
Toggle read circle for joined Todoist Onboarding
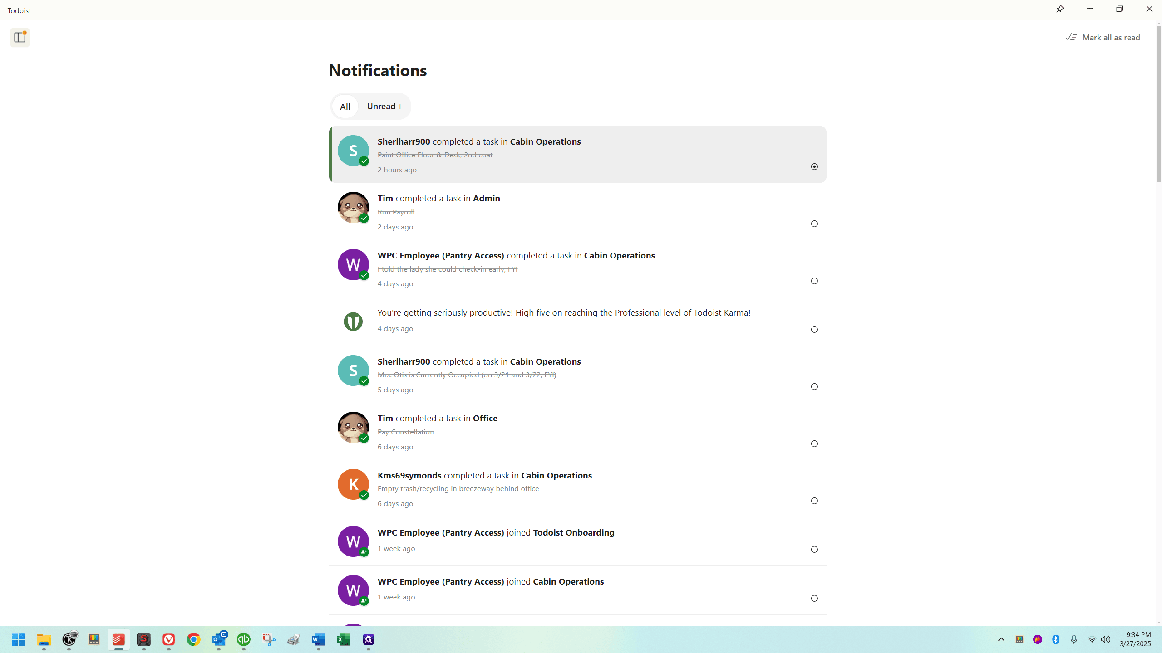tap(814, 550)
